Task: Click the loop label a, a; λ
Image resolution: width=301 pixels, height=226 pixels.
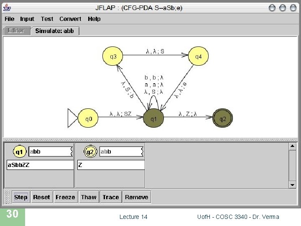Action: (154, 85)
